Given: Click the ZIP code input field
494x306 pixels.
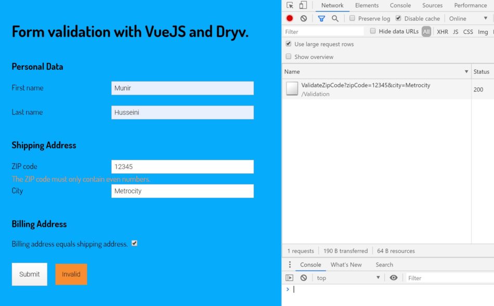Looking at the screenshot, I should tap(182, 166).
